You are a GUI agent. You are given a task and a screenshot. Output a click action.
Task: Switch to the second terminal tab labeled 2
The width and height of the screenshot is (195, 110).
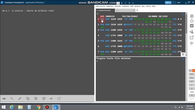tap(125, 10)
